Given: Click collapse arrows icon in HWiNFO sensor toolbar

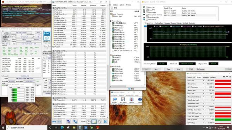Looking at the screenshot, I should (59, 122).
